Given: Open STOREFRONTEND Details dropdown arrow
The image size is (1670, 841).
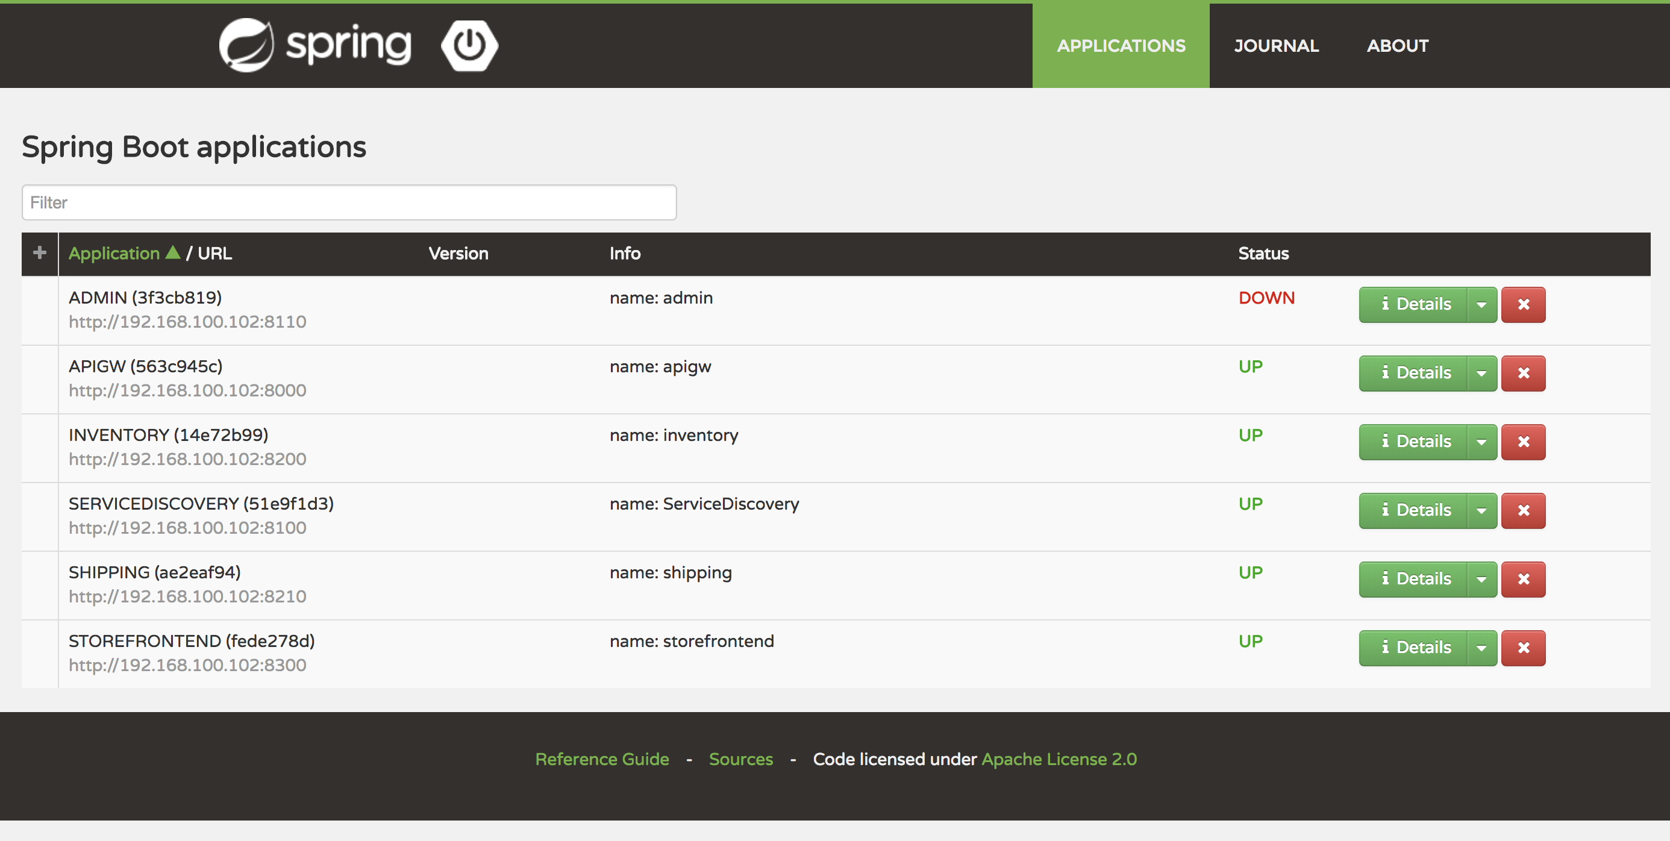Looking at the screenshot, I should click(x=1481, y=648).
